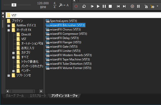Click the film strip video icon
This screenshot has width=161, height=105.
(x=138, y=6)
